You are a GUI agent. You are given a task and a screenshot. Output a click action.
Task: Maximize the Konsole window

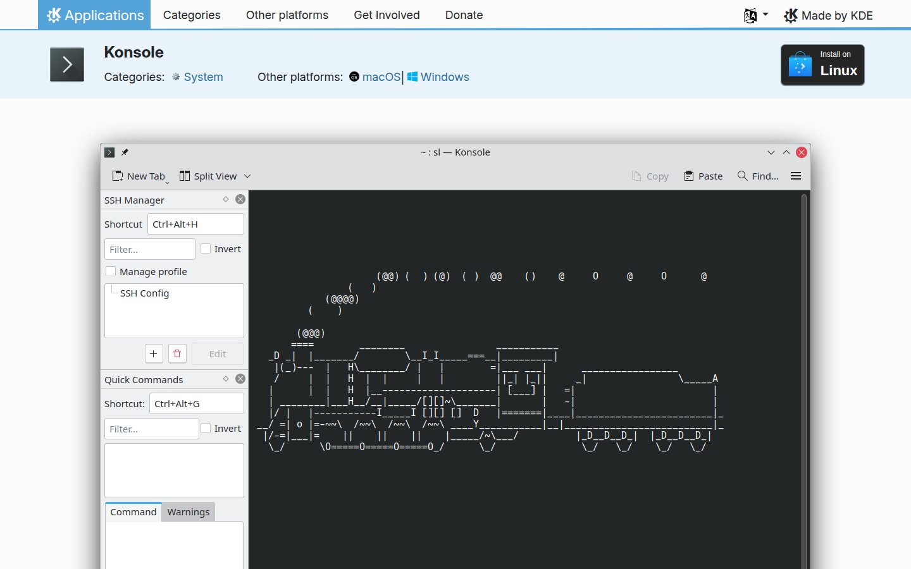point(786,152)
